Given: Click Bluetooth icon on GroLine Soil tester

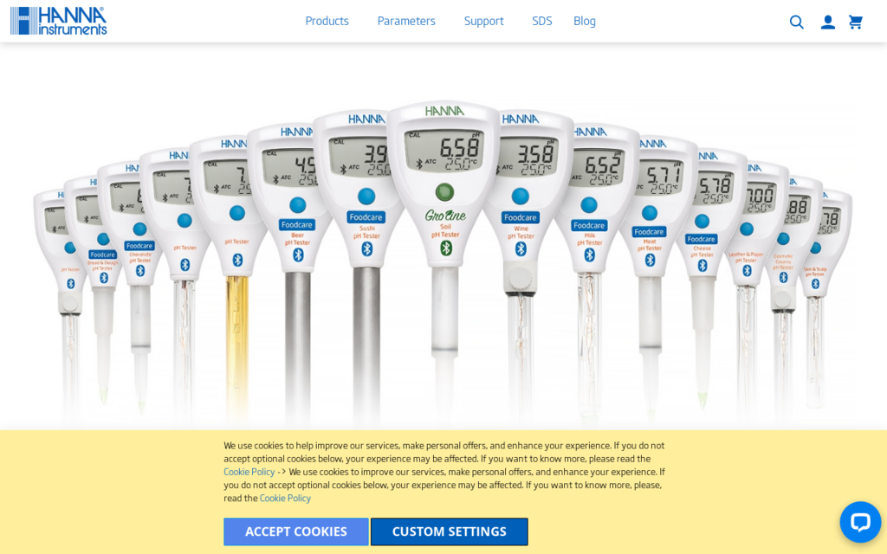Looking at the screenshot, I should point(446,248).
